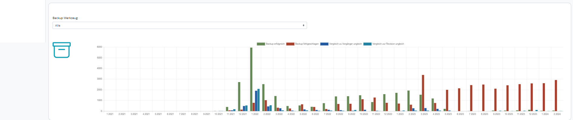Select the tallest green bar at 1 2022

(251, 79)
